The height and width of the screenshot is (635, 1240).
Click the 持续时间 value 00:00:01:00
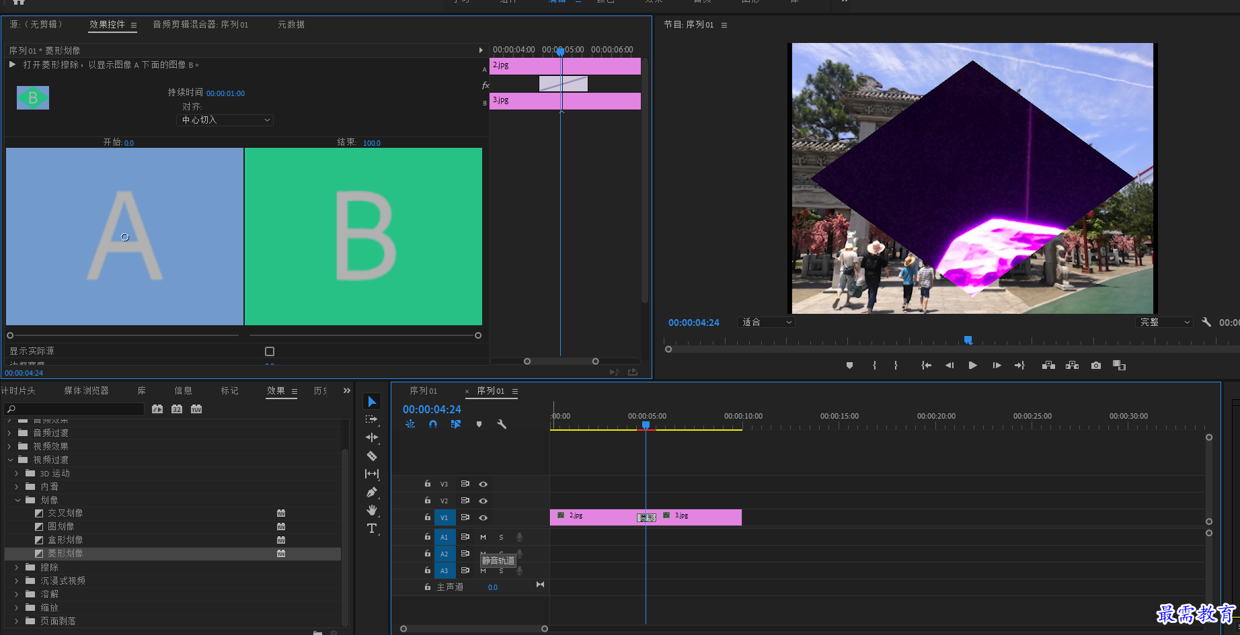tap(225, 93)
